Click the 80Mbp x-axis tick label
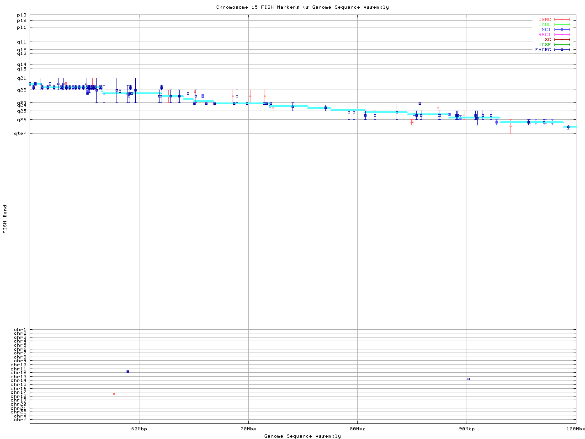Viewport: 585px width, 439px height. (x=357, y=429)
